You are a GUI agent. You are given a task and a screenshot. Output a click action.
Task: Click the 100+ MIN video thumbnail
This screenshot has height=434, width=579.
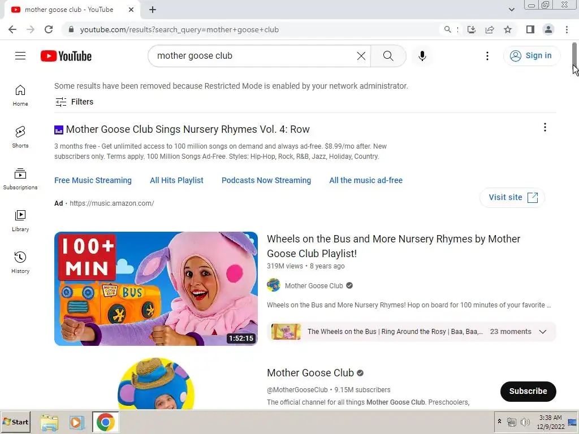pyautogui.click(x=156, y=289)
